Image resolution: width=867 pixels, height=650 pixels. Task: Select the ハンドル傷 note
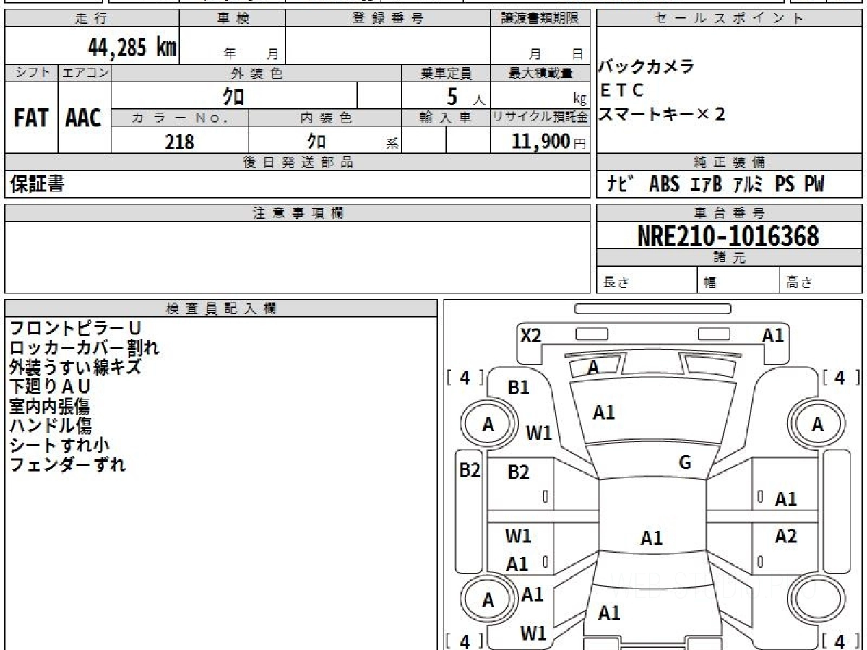coord(51,426)
